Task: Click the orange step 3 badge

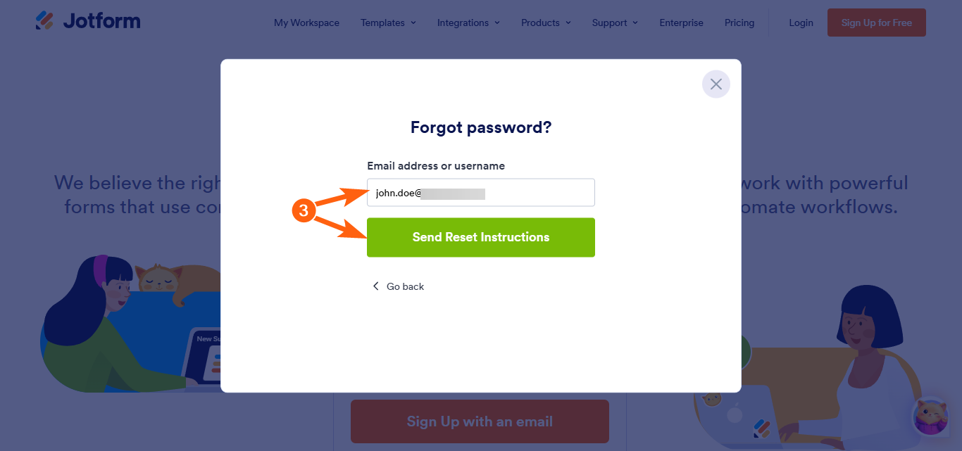Action: (x=303, y=211)
